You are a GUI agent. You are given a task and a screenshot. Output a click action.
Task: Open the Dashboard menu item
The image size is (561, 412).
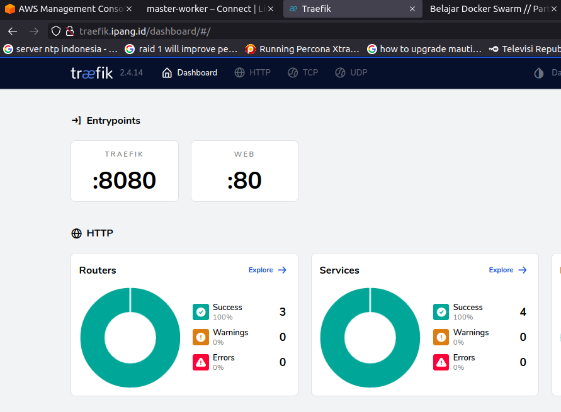[189, 72]
